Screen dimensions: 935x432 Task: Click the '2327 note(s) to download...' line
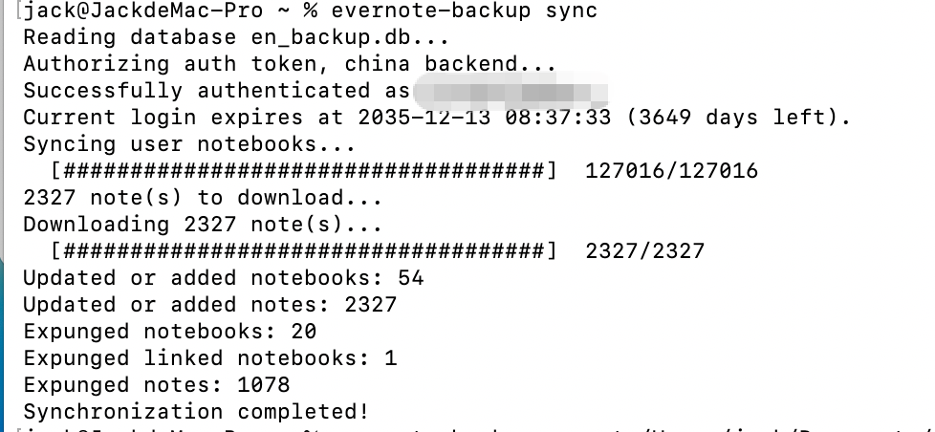pyautogui.click(x=203, y=199)
